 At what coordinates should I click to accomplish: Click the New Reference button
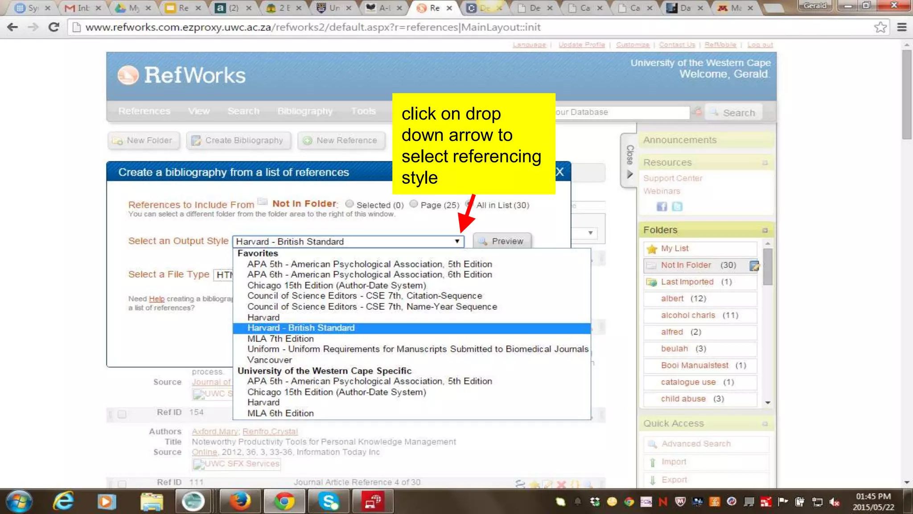coord(341,141)
